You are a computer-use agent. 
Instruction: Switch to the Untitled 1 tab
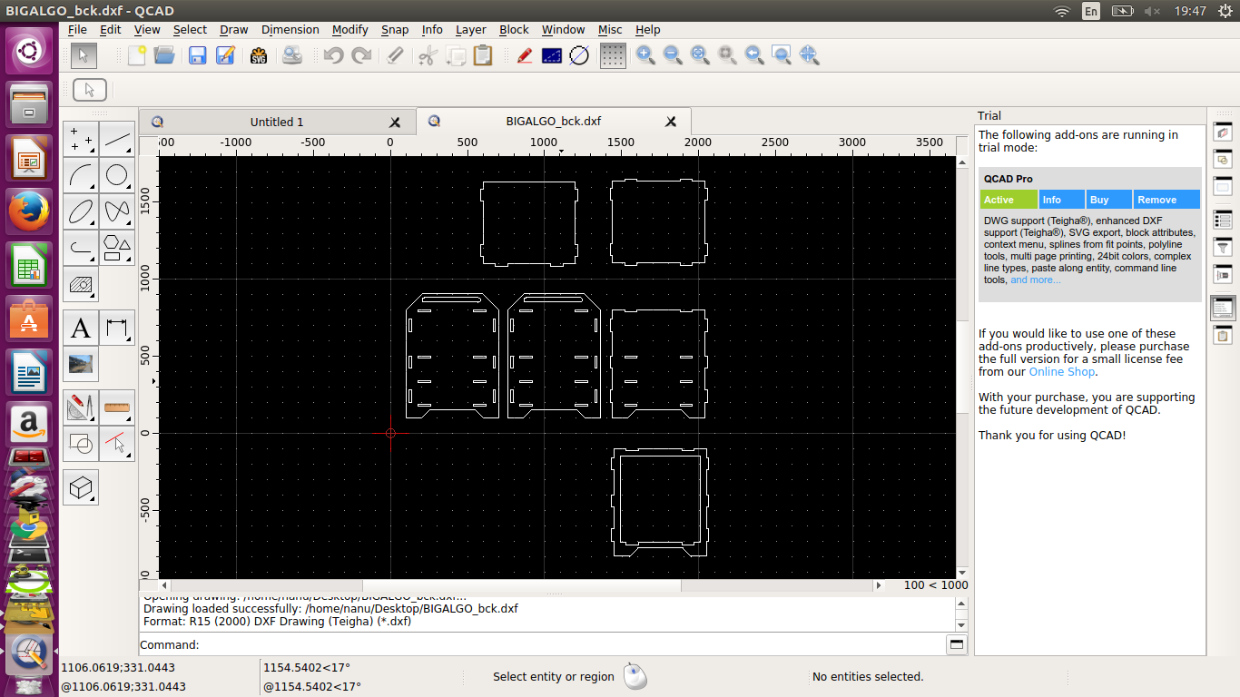(276, 122)
